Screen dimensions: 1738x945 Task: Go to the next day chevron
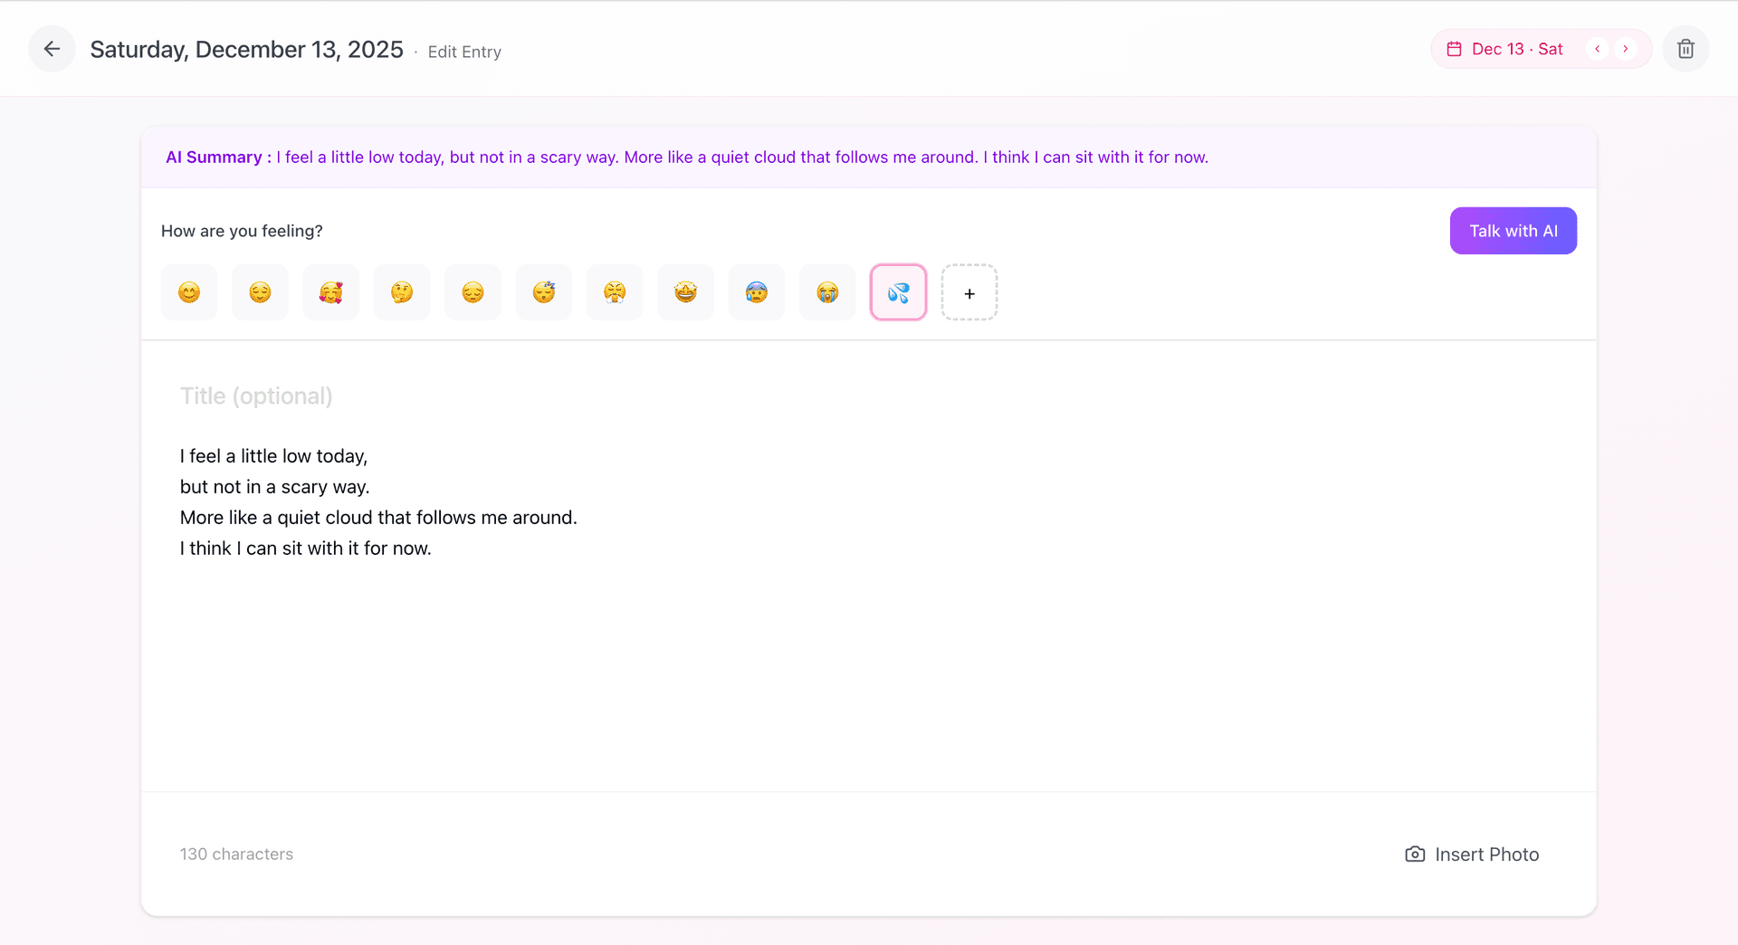(x=1626, y=49)
